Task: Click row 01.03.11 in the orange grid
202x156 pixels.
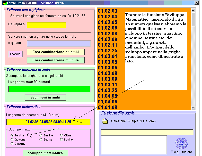Action: pos(108,85)
